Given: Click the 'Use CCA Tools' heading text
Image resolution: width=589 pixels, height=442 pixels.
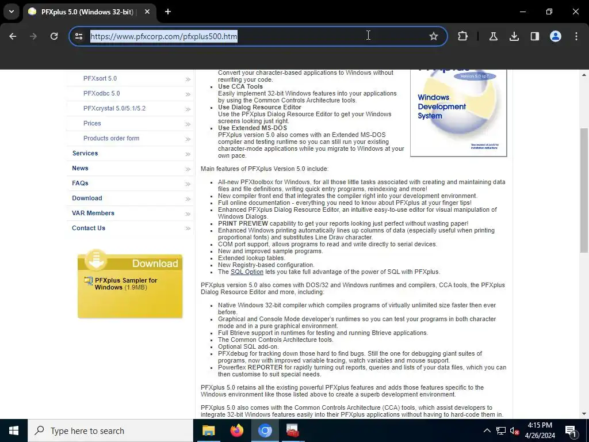Looking at the screenshot, I should [x=240, y=86].
